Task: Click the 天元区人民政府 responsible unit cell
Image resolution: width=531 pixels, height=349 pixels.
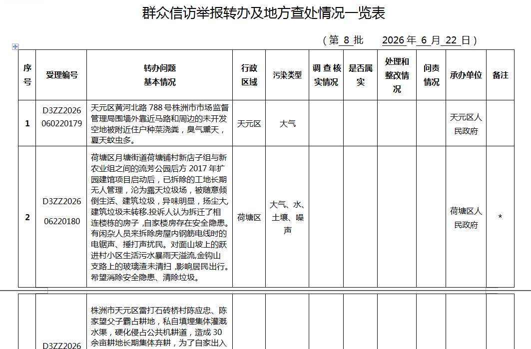Action: 466,124
